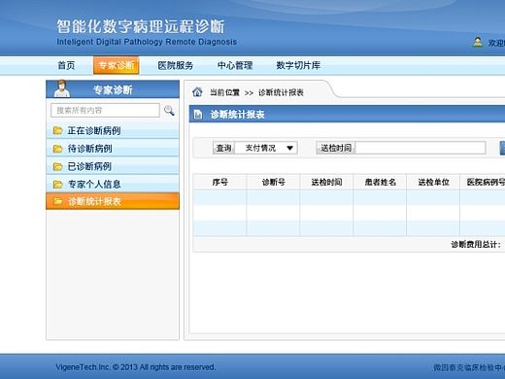The height and width of the screenshot is (379, 505).
Task: Click the VigeneTech Inc. copyright text
Action: click(x=135, y=367)
